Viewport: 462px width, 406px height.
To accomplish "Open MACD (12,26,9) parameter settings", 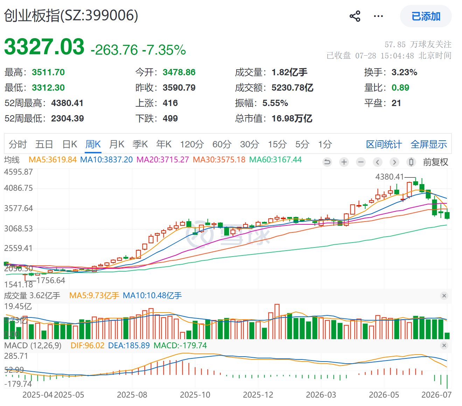I will point(33,345).
